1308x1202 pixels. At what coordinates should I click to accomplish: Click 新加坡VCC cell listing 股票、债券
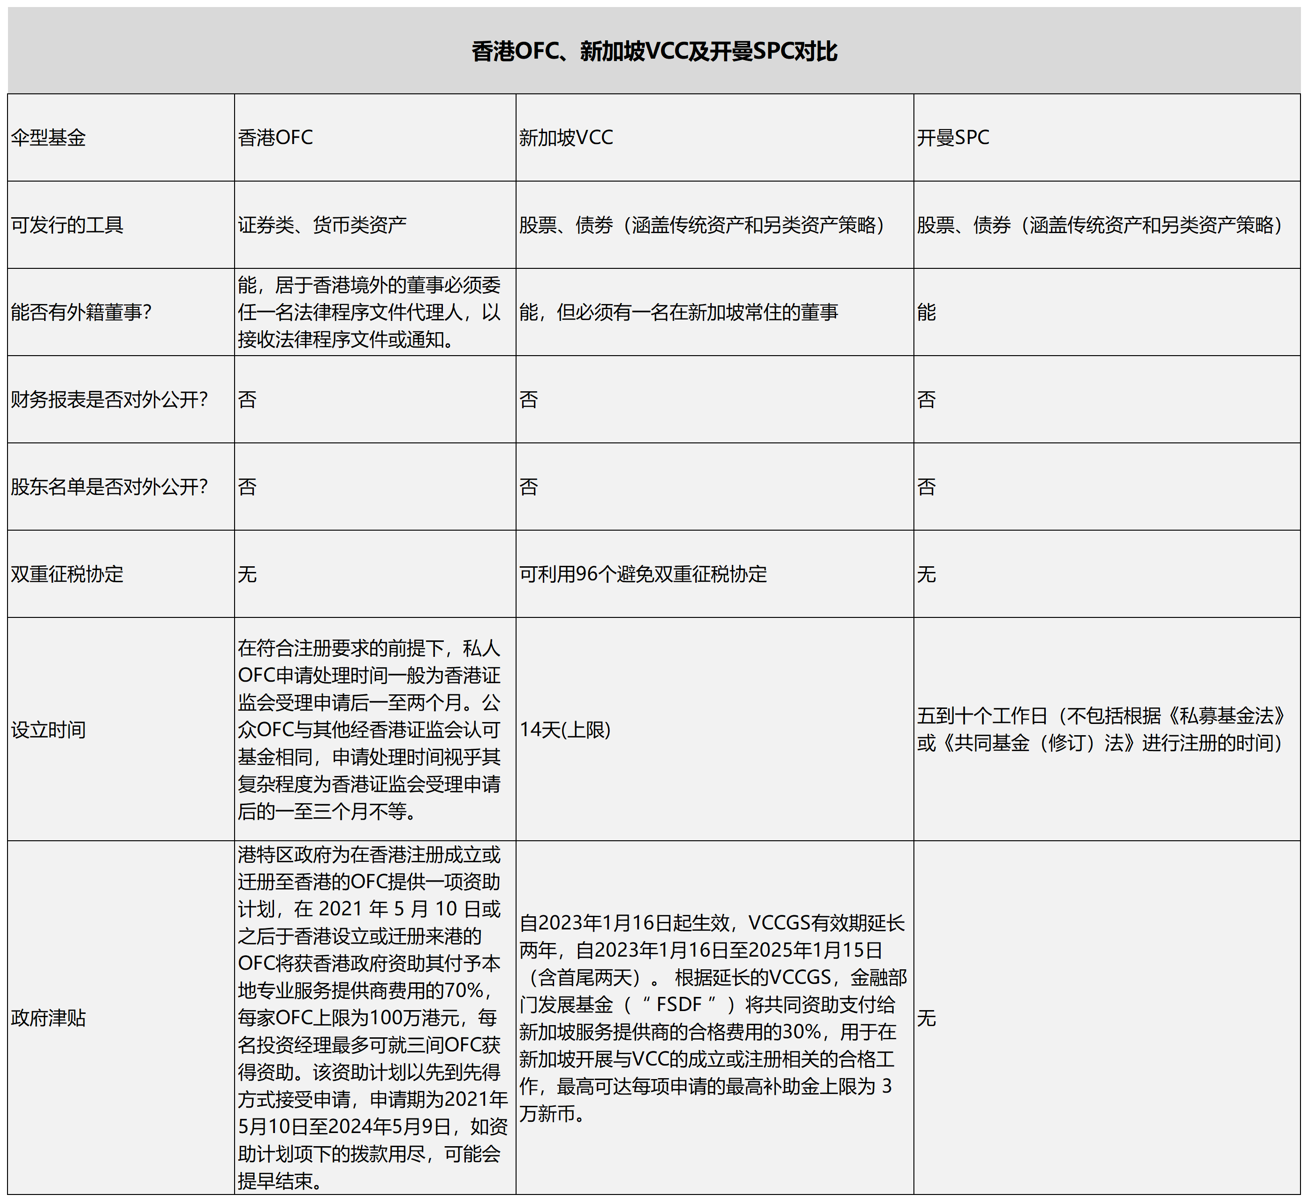point(715,224)
